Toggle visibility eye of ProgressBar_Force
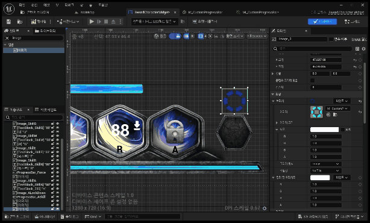 57,172
